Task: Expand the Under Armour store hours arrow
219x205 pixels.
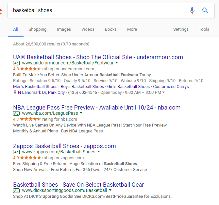Action: pos(163,93)
